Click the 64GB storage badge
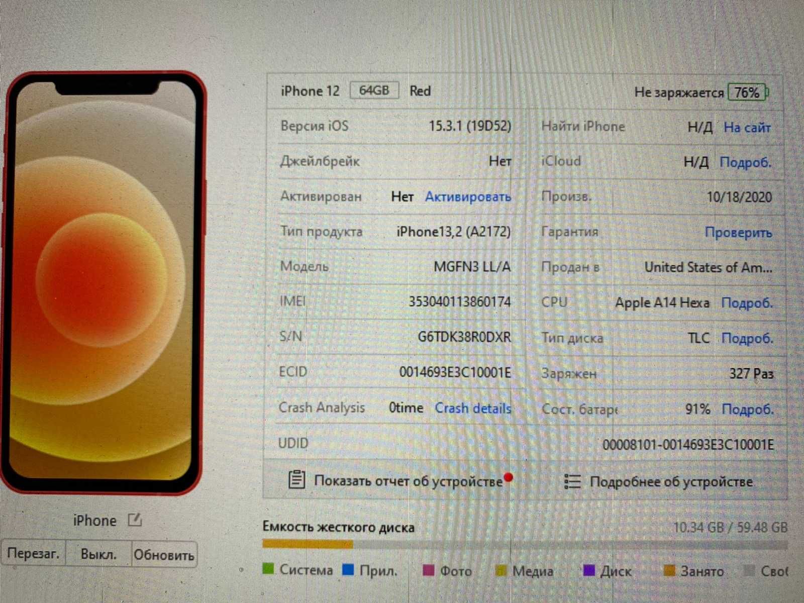804x603 pixels. click(374, 90)
